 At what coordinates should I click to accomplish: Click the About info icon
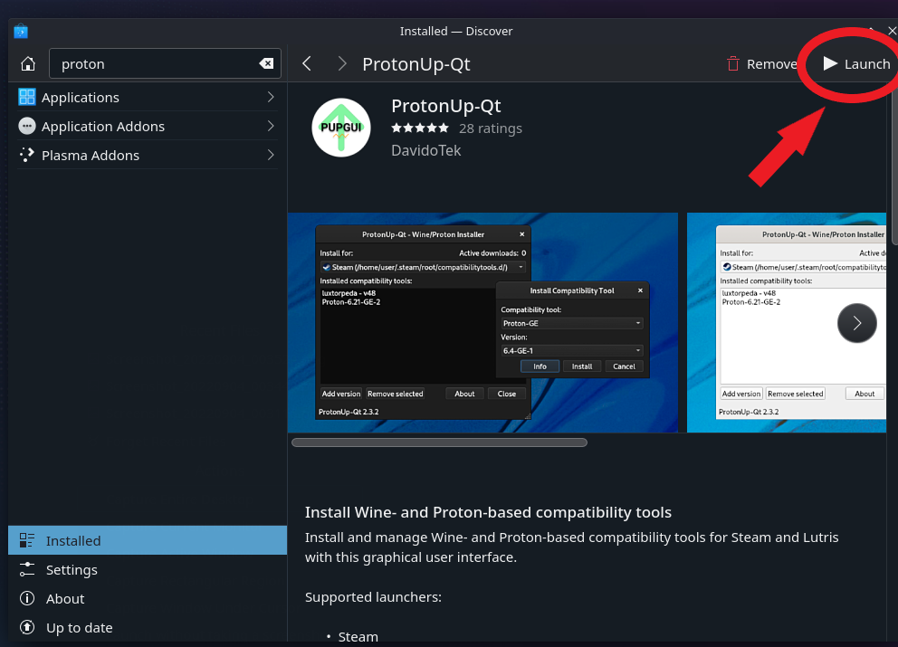coord(27,598)
